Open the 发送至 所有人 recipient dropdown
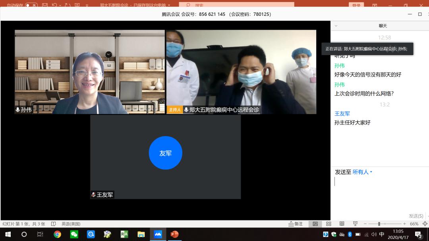 (361, 172)
